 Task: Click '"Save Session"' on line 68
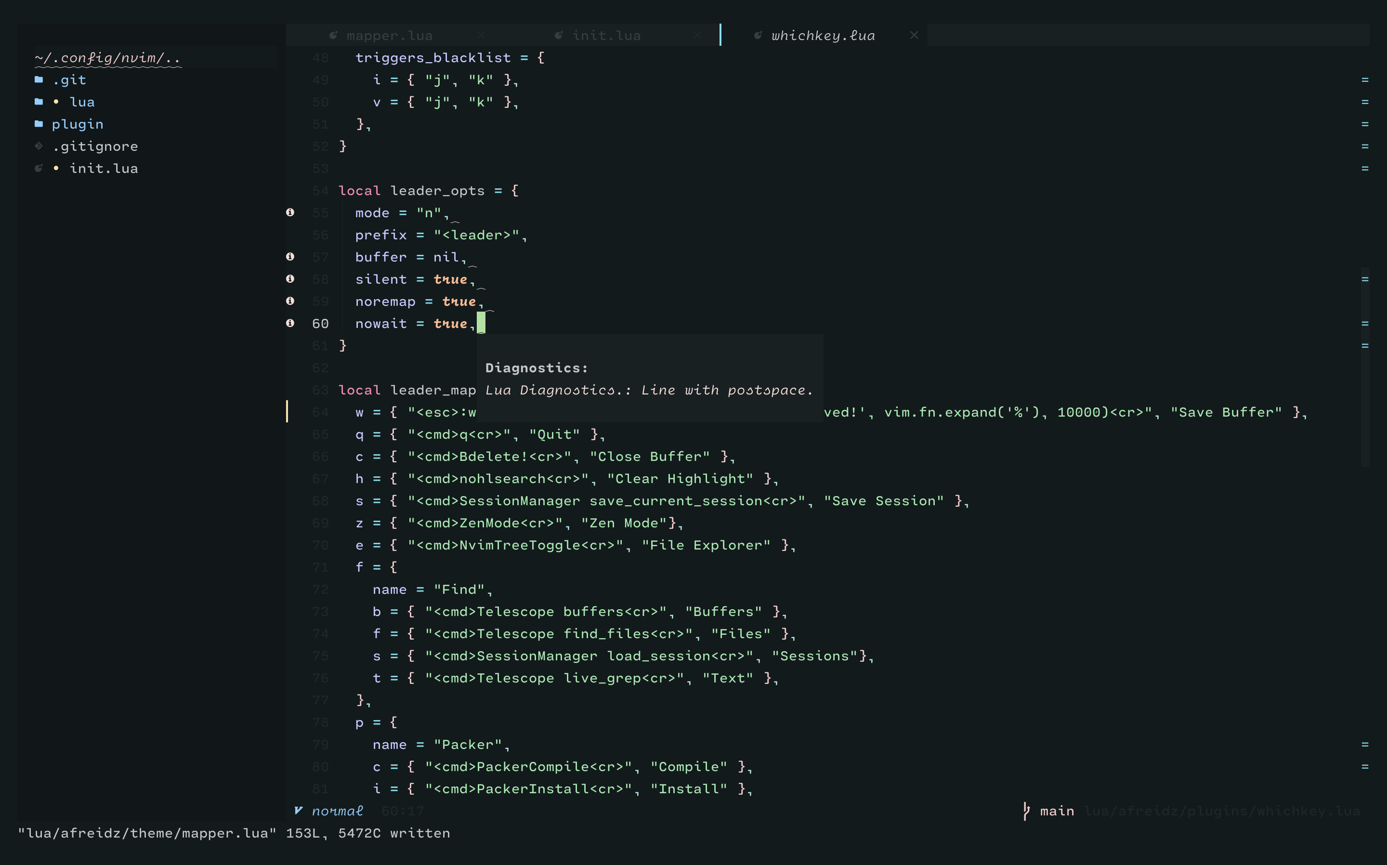click(x=884, y=501)
